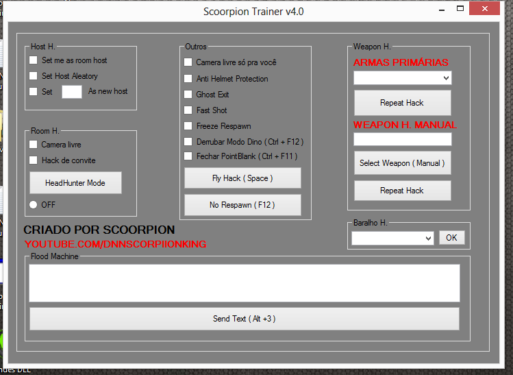
Task: Click the Flood Machine text area
Action: tap(245, 283)
